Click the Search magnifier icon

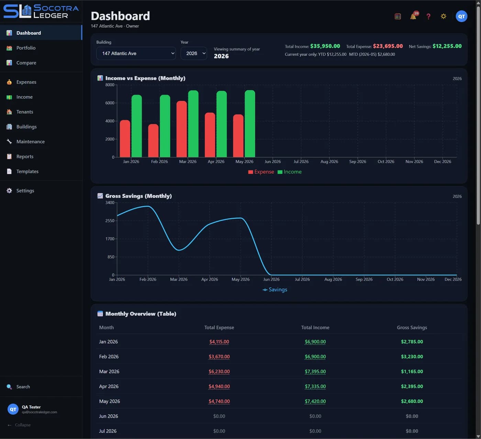(x=9, y=387)
